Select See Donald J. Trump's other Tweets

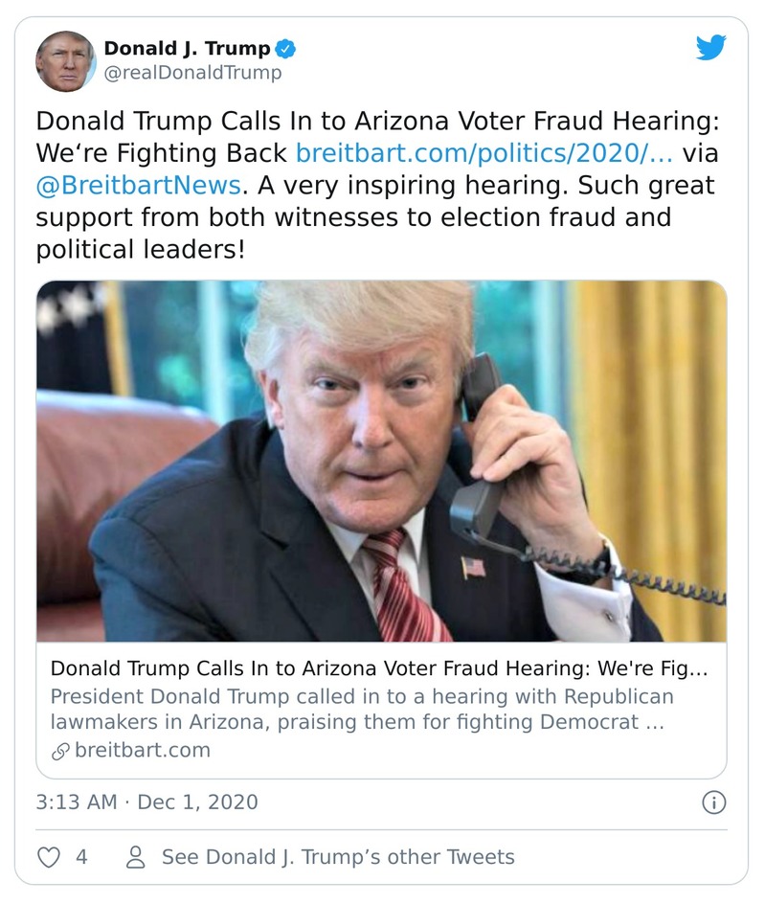tap(338, 859)
